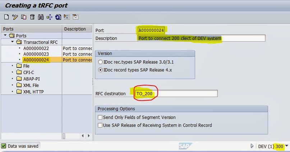This screenshot has width=290, height=152.
Task: Click description cell of A000000023
Action: tap(77, 54)
